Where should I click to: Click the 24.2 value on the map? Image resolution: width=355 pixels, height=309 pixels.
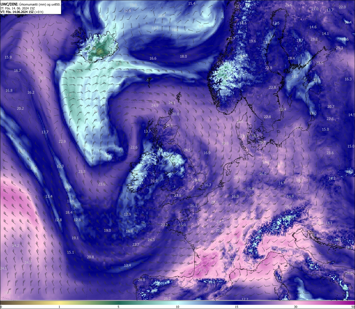16,246
